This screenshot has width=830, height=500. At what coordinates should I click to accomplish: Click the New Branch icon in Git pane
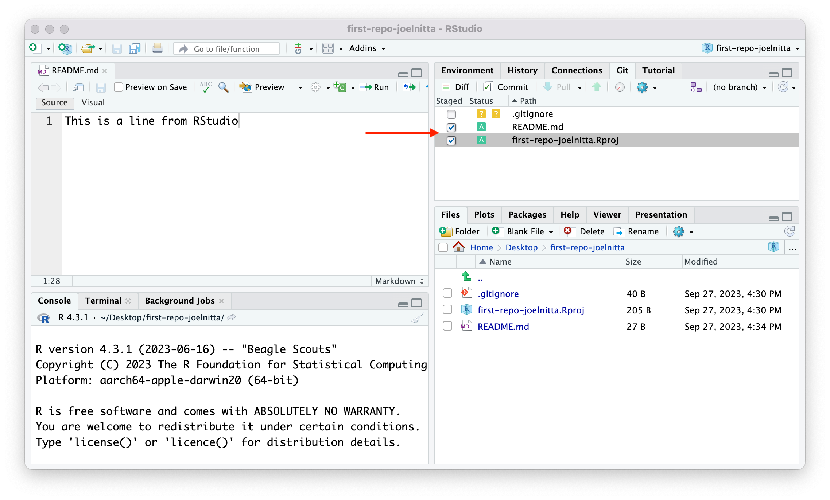695,87
